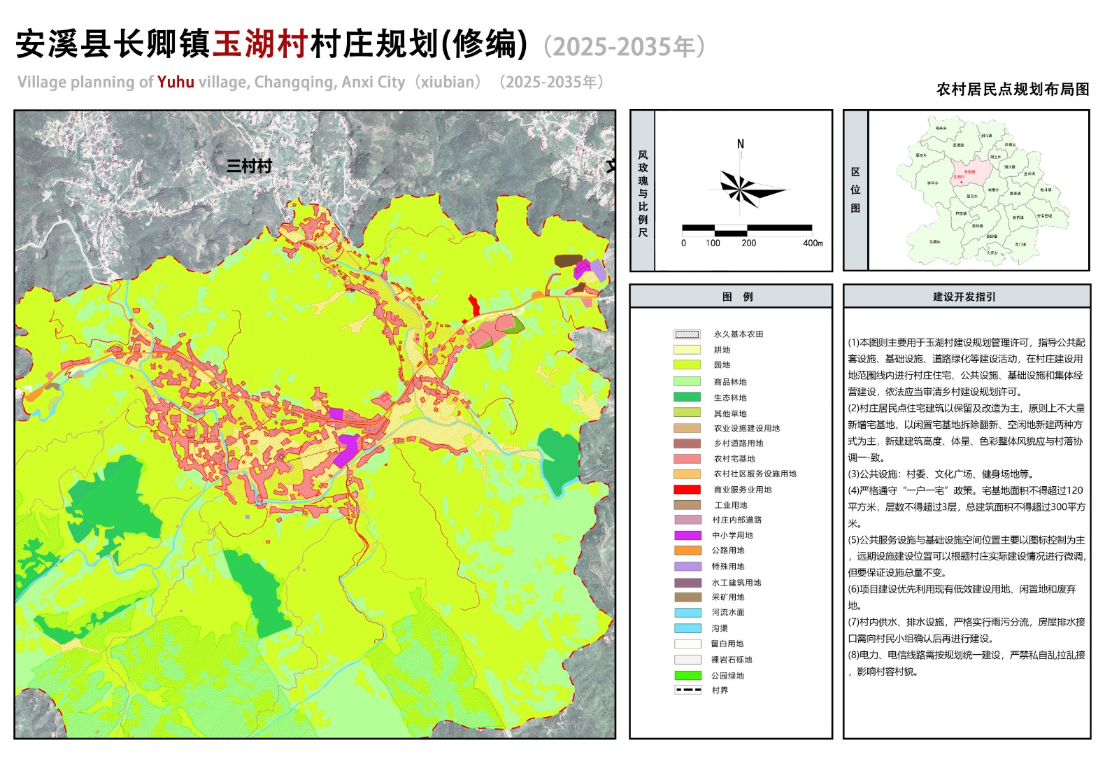
Task: Click the dark green 生态林地 legend swatch
Action: pyautogui.click(x=687, y=397)
